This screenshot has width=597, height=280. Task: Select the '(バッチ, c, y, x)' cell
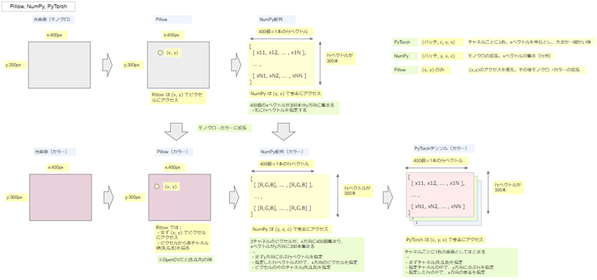tap(442, 42)
